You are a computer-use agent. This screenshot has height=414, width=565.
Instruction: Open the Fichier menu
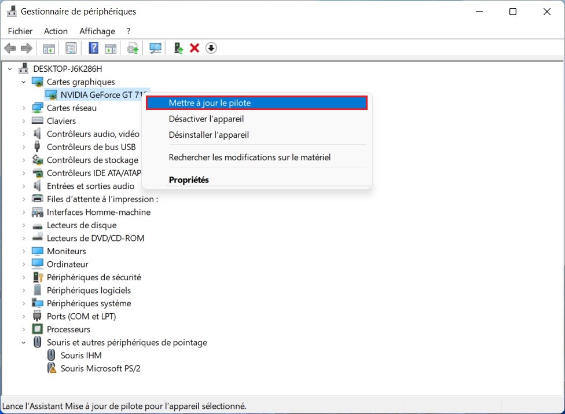point(20,31)
